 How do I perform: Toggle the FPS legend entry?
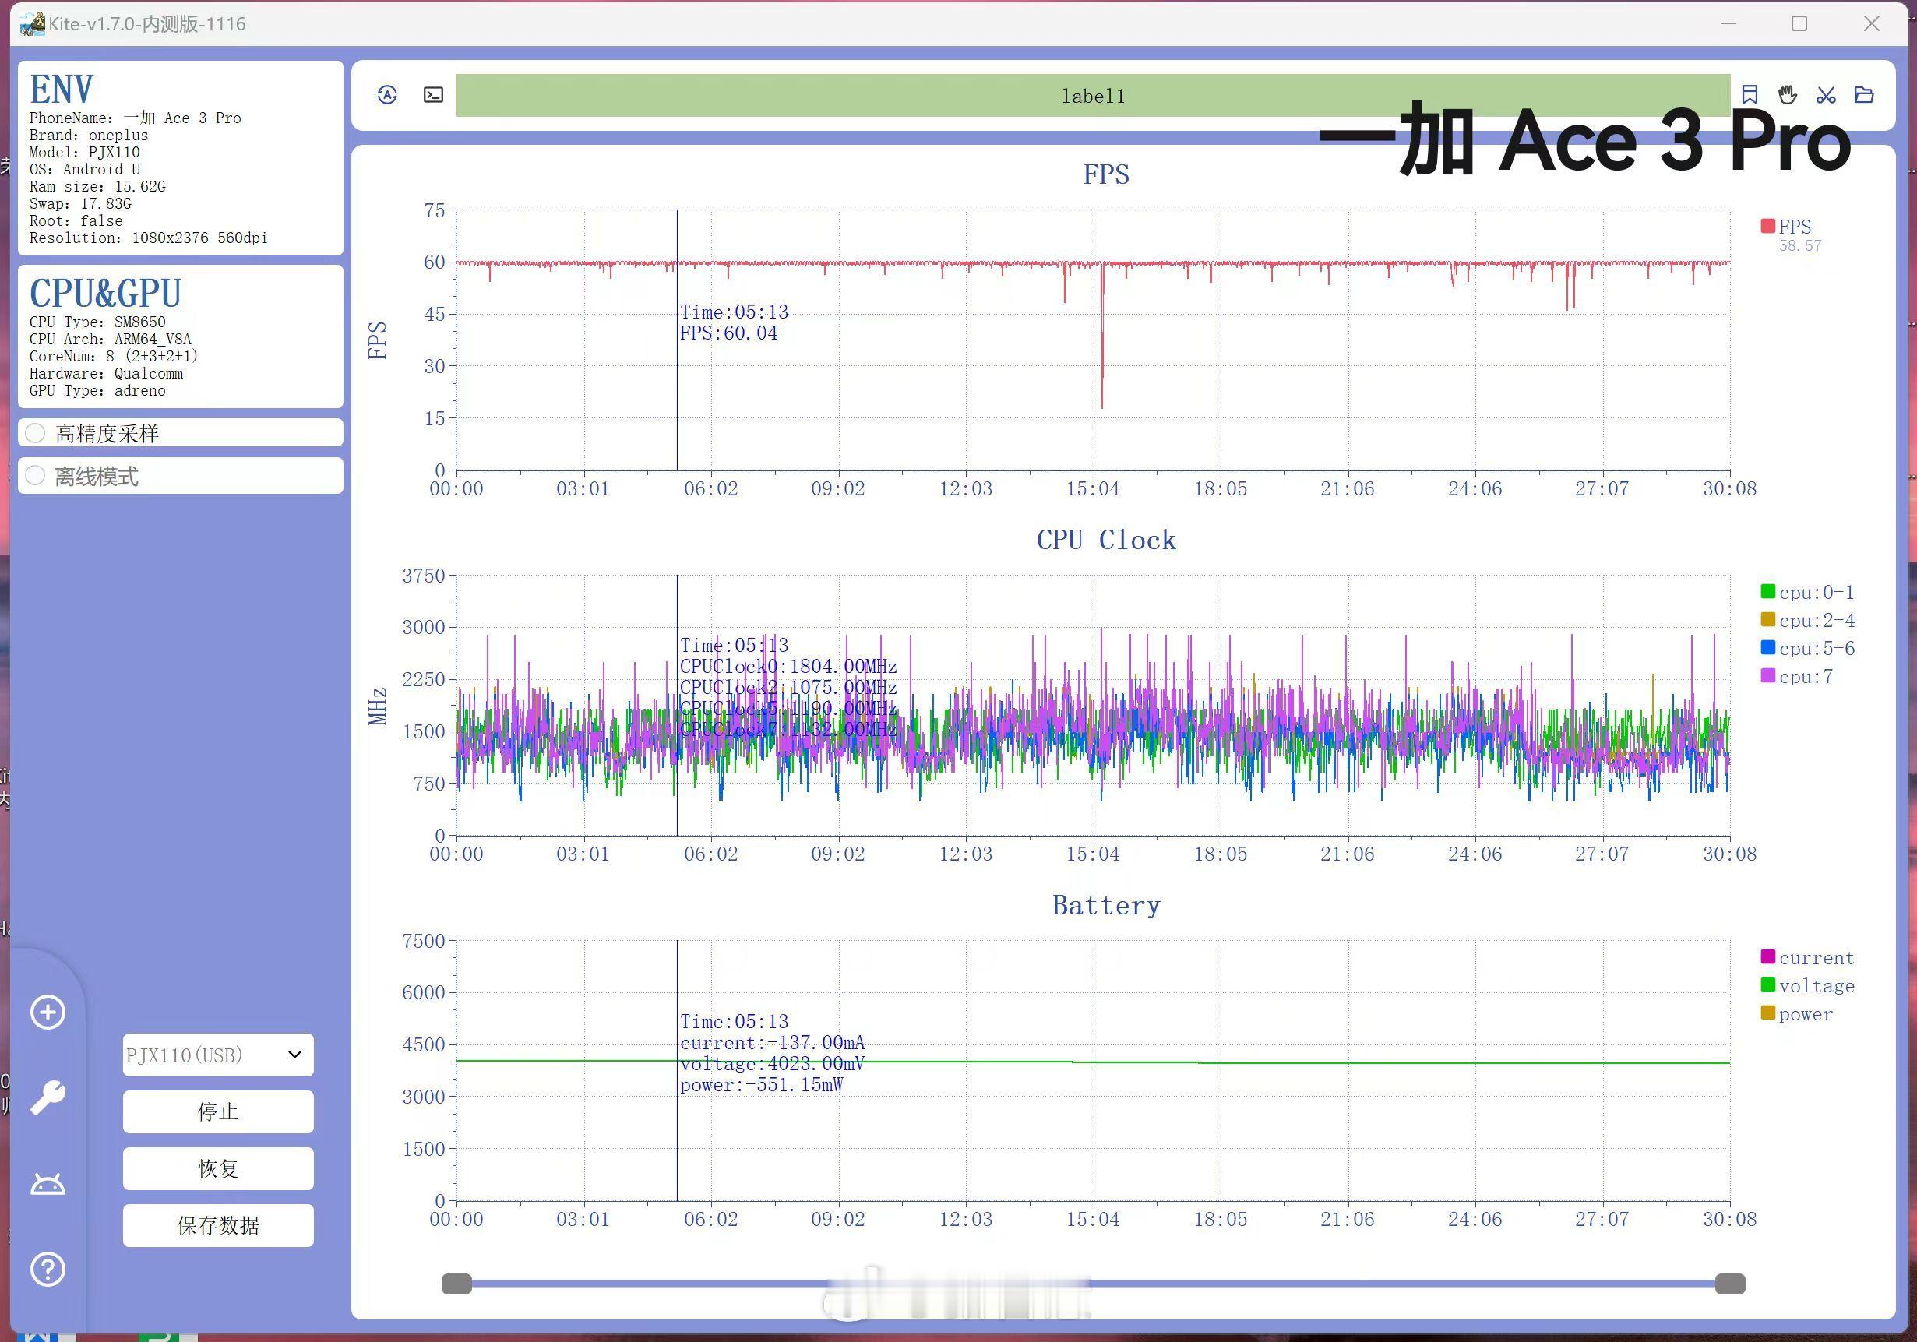point(1786,227)
